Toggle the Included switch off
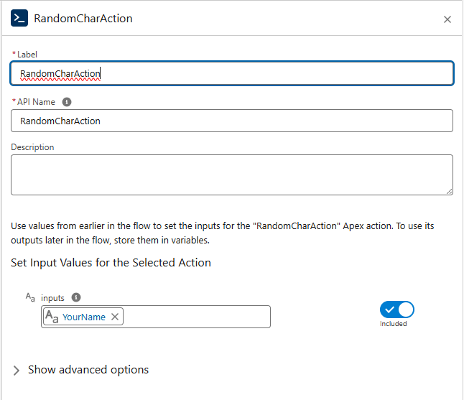The height and width of the screenshot is (400, 464). pos(397,310)
